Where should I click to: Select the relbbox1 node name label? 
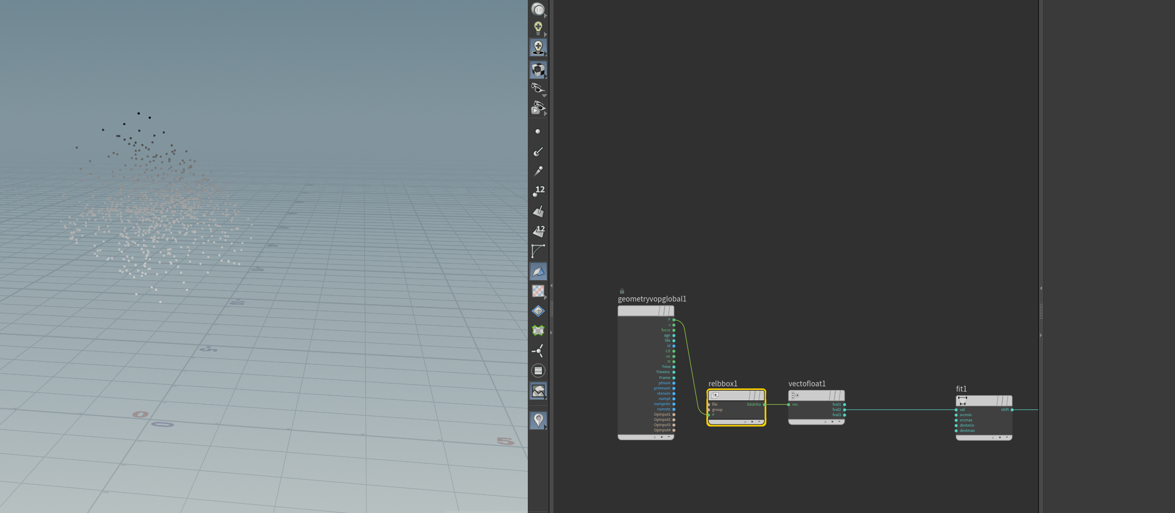pyautogui.click(x=723, y=384)
